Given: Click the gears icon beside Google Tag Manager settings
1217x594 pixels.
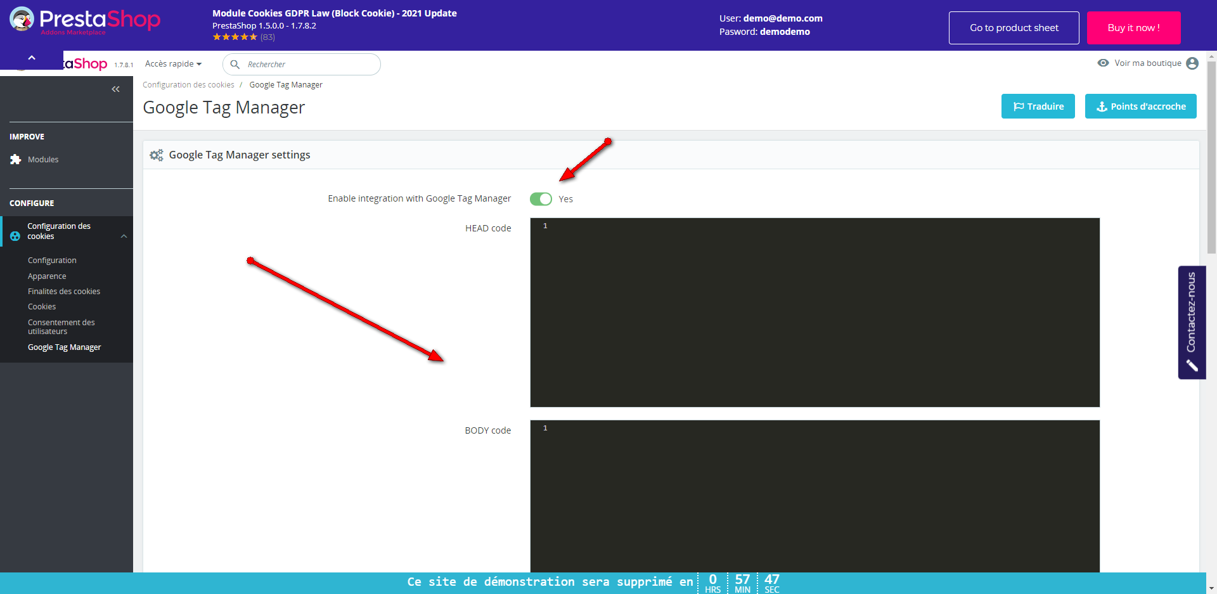Looking at the screenshot, I should click(x=157, y=155).
